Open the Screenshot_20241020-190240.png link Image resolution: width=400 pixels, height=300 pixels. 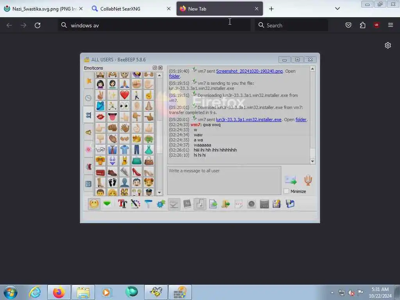point(249,71)
